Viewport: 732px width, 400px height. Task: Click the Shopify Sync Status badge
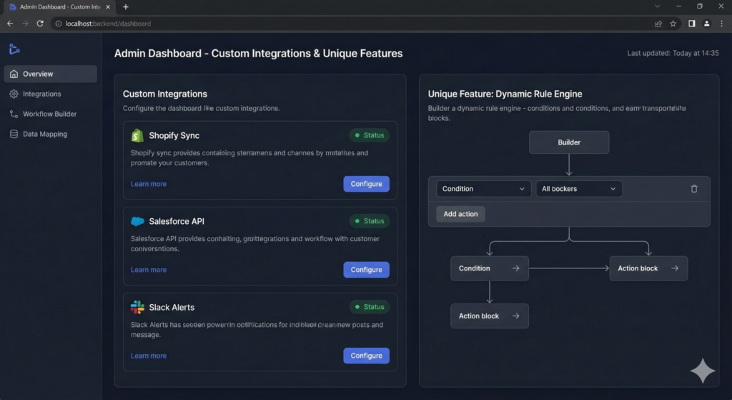pos(370,135)
